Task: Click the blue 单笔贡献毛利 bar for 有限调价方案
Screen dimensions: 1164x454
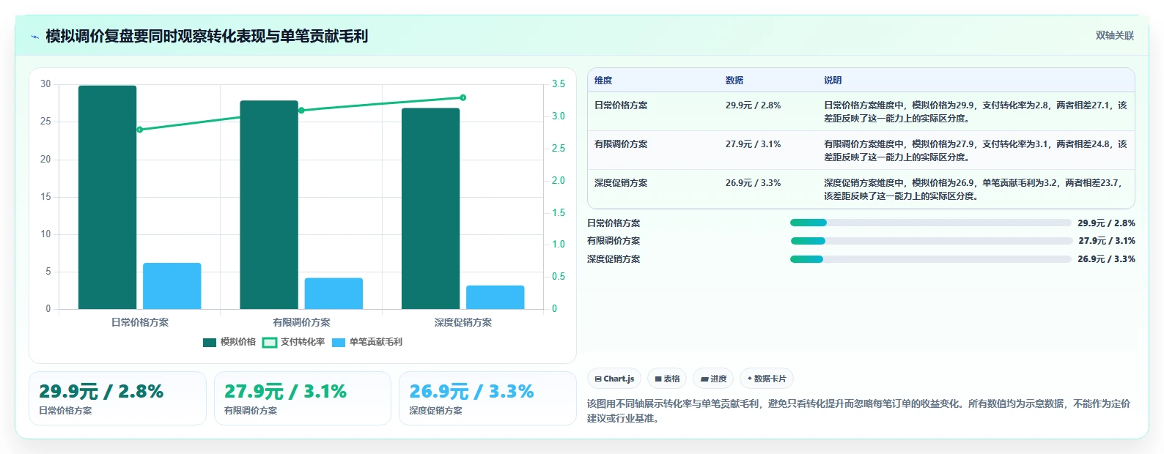Action: coord(334,294)
